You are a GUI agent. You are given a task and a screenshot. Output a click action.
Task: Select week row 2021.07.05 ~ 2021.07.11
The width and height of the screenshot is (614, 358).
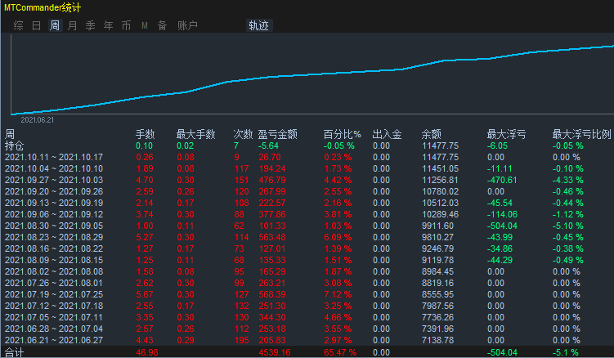click(x=307, y=317)
